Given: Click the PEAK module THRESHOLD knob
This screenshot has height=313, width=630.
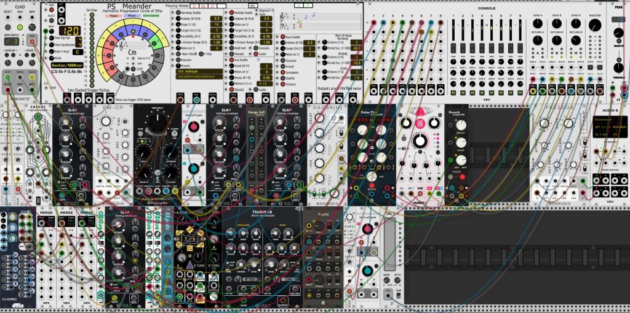Looking at the screenshot, I should [x=619, y=67].
